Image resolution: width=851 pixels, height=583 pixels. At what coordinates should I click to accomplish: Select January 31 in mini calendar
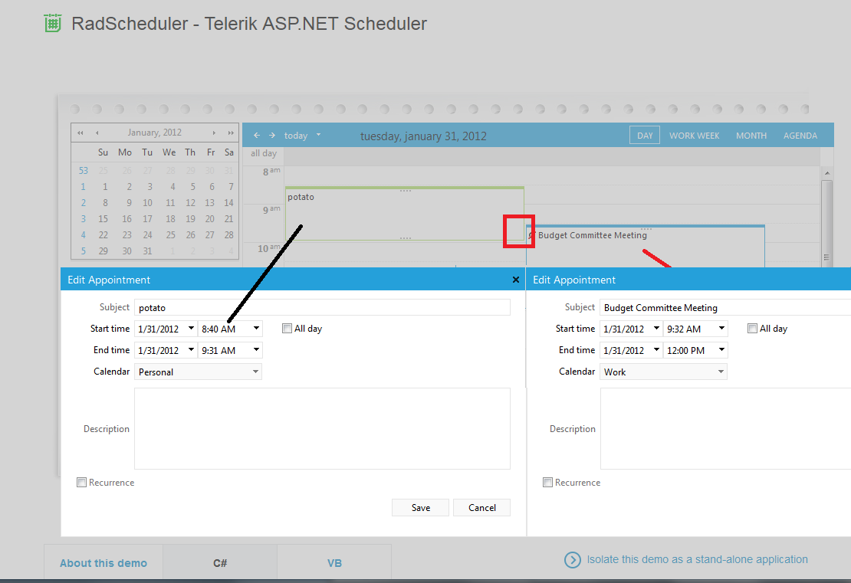coord(148,251)
